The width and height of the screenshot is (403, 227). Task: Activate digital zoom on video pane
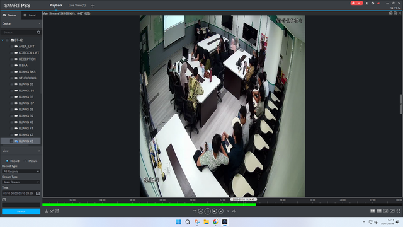pyautogui.click(x=395, y=13)
